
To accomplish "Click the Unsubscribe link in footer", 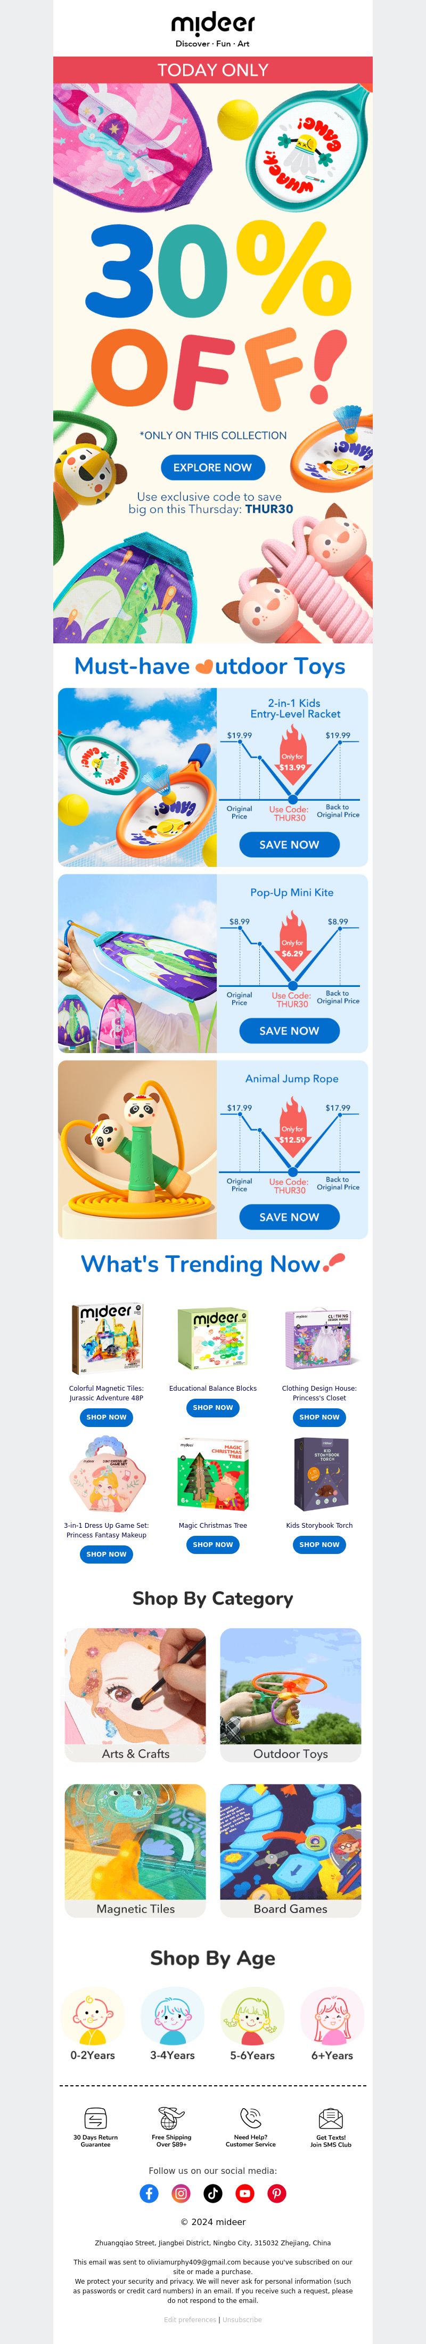I will [242, 2319].
